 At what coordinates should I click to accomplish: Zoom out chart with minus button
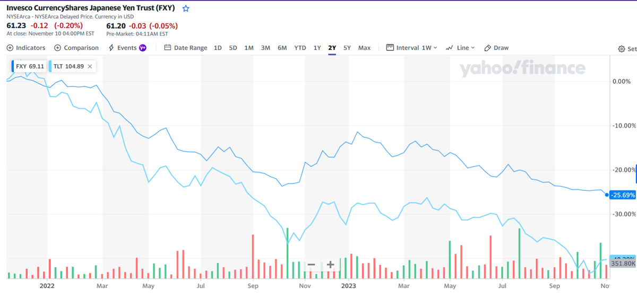[x=312, y=265]
